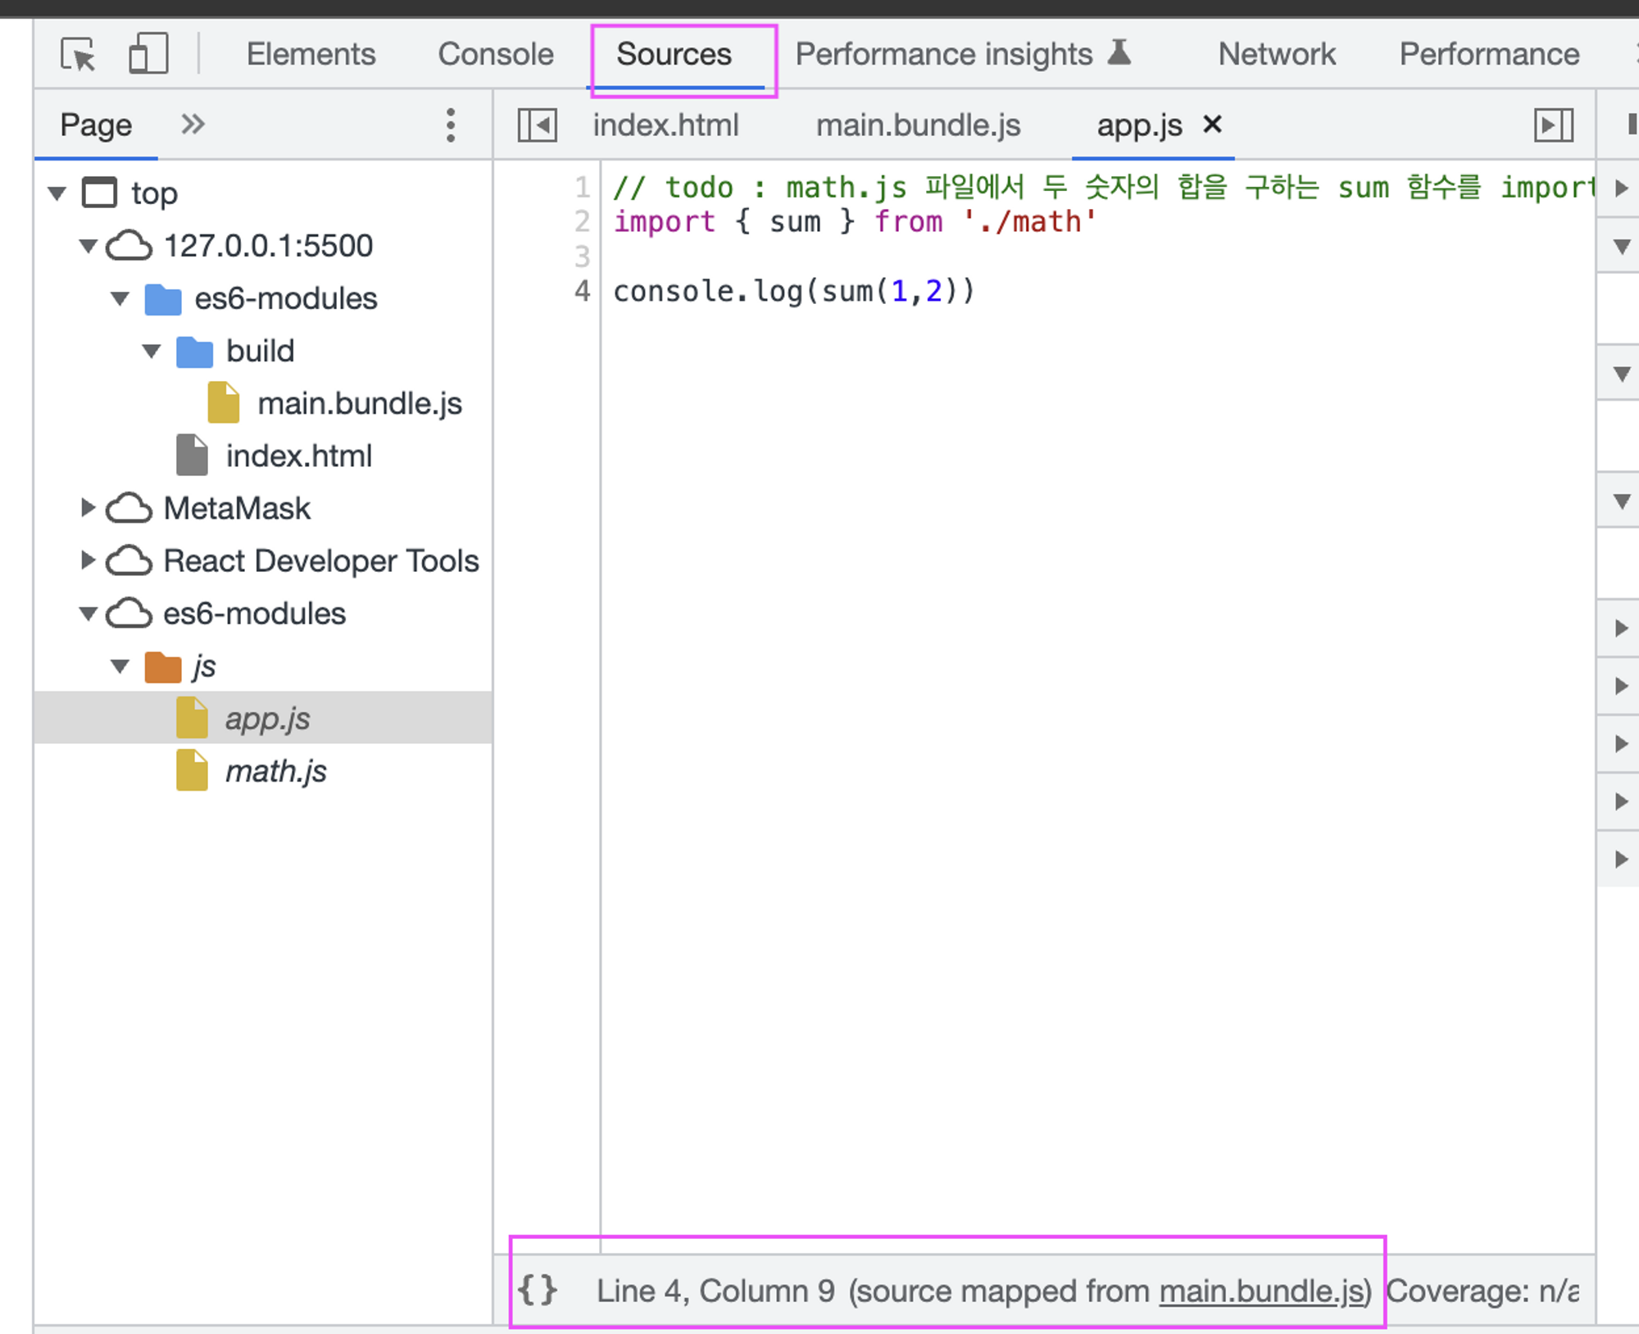The width and height of the screenshot is (1639, 1334).
Task: Toggle the debugger sidebar panel icon
Action: pos(1553,125)
